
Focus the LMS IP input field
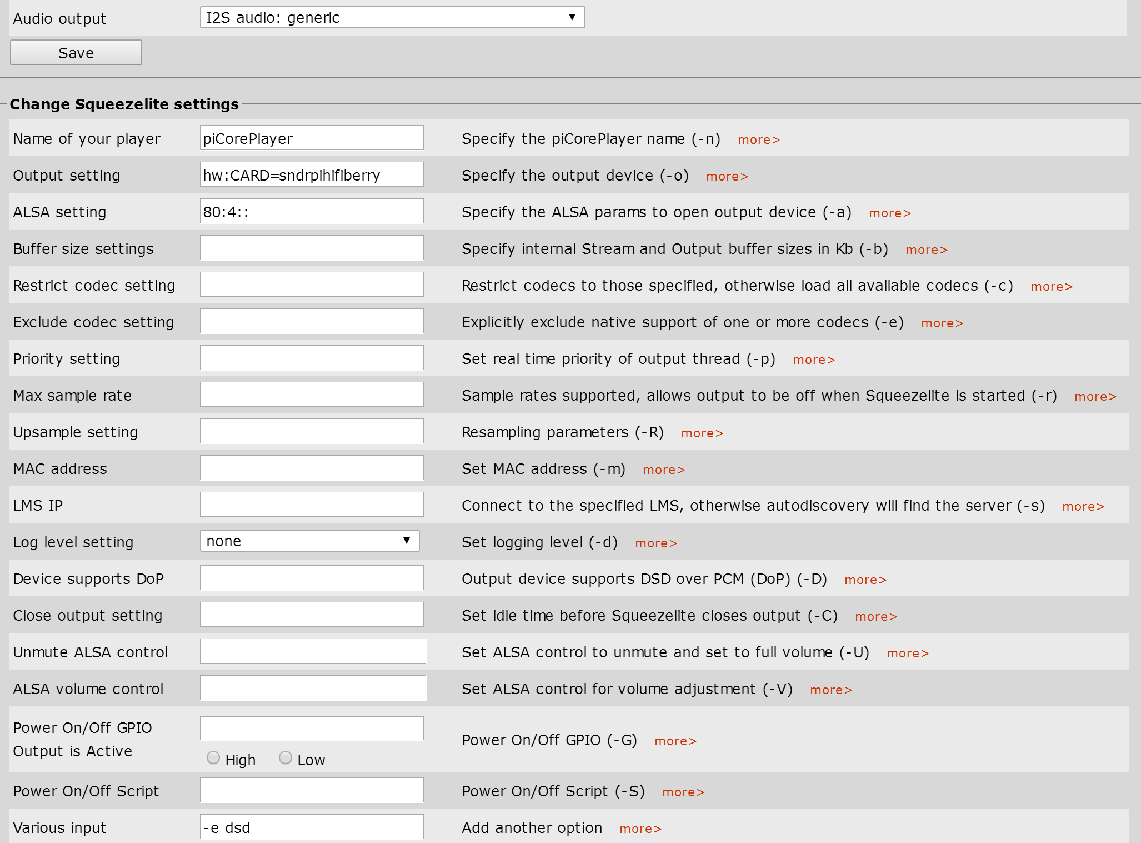tap(312, 505)
